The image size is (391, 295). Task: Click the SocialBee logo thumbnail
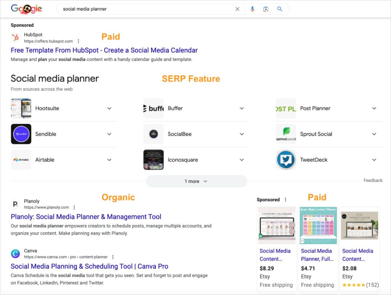(x=153, y=134)
